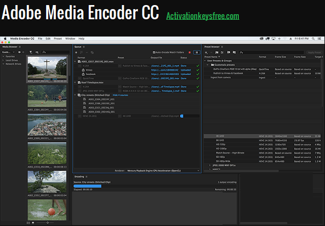Image resolution: width=325 pixels, height=226 pixels.
Task: Open the Queue panel menu icon
Action: [84, 47]
